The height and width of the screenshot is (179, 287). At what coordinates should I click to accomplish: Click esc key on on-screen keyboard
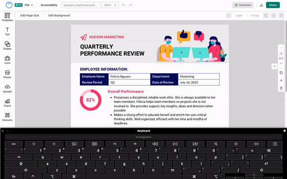(x=14, y=144)
